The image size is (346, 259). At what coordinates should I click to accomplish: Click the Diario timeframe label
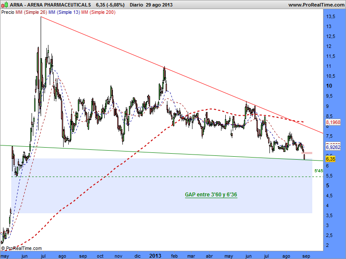136,5
